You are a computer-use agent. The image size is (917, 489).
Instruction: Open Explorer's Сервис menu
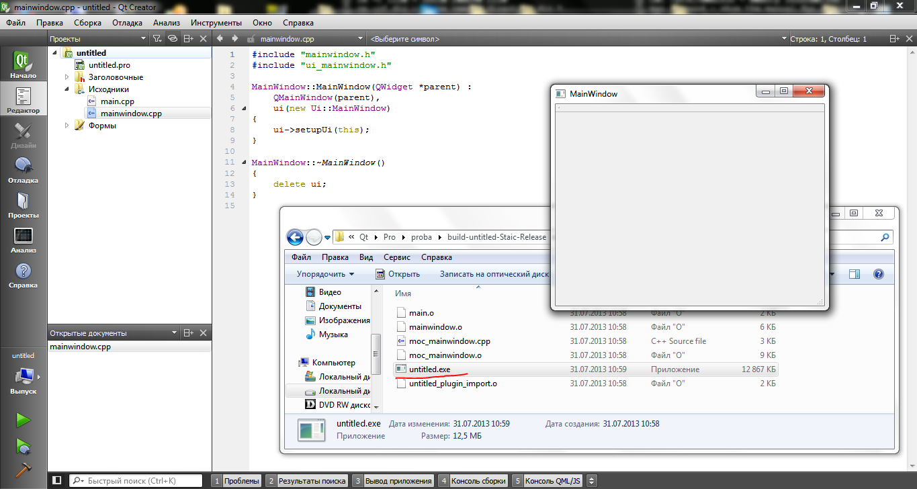point(397,257)
